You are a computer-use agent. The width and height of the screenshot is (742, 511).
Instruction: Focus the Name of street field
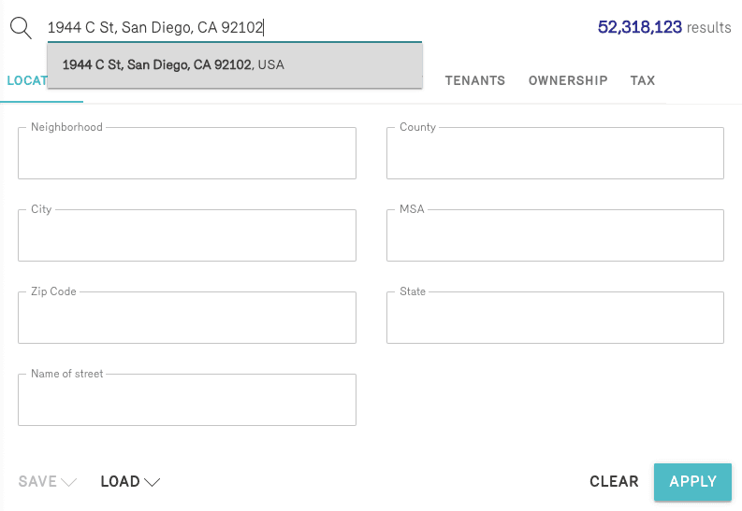pyautogui.click(x=187, y=401)
